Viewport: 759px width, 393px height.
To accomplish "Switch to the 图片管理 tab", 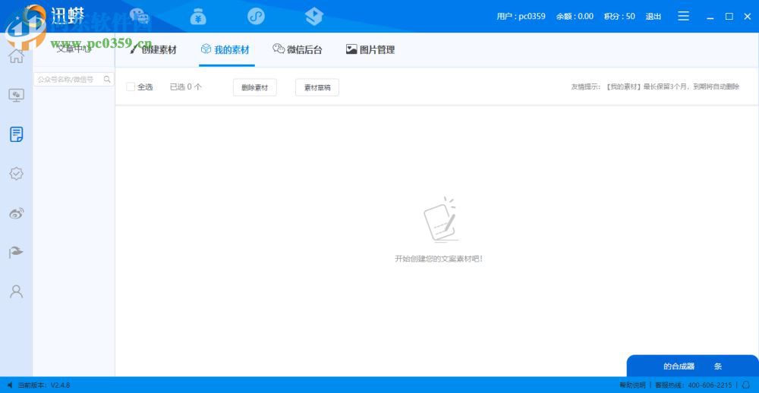I will (x=370, y=49).
